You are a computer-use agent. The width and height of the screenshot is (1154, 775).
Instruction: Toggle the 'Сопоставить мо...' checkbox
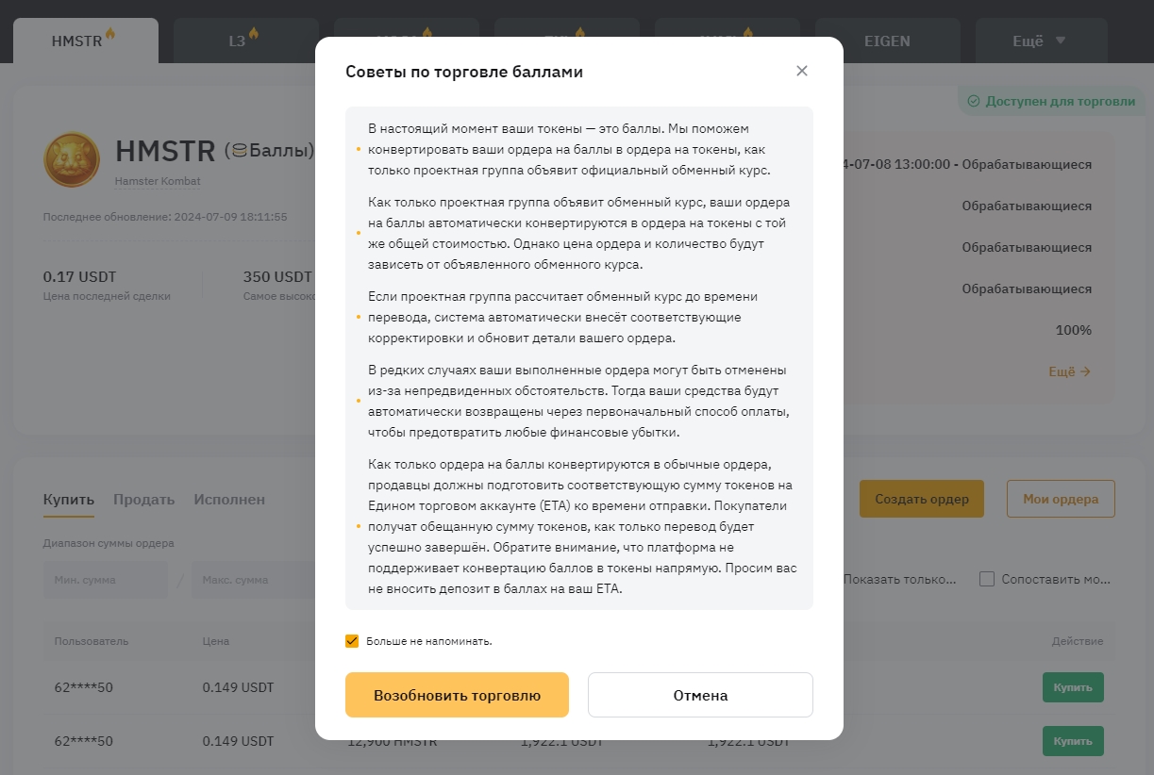pos(987,579)
